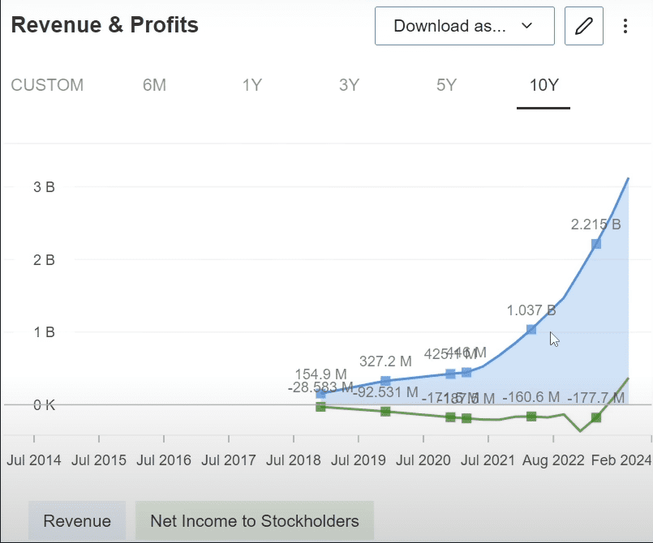
Task: Click the -28.583 M net income marker
Action: (320, 407)
